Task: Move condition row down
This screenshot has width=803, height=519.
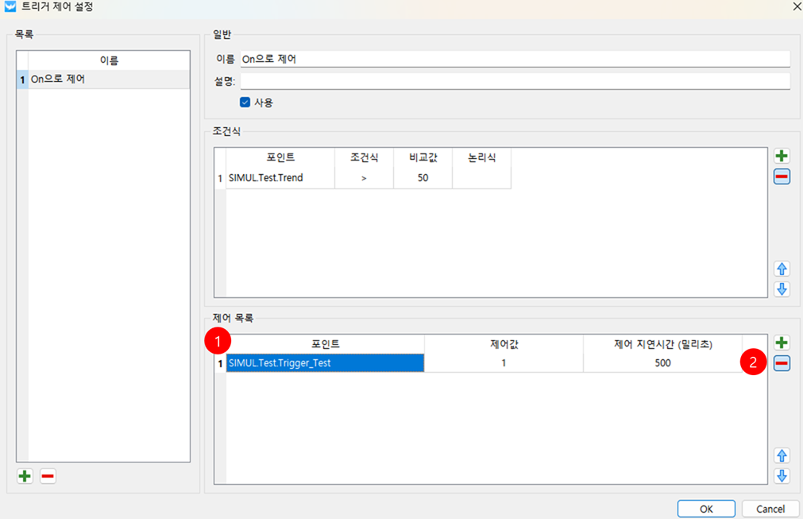Action: tap(782, 289)
